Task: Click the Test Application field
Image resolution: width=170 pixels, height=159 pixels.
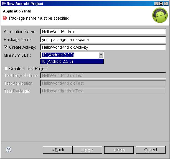Action: [x=103, y=83]
